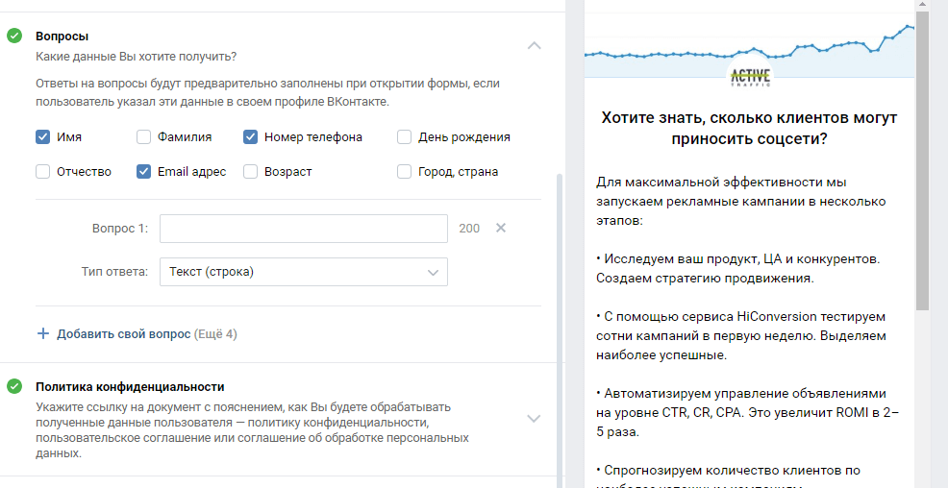Focus the Вопрос 1 text field
948x488 pixels.
(303, 229)
